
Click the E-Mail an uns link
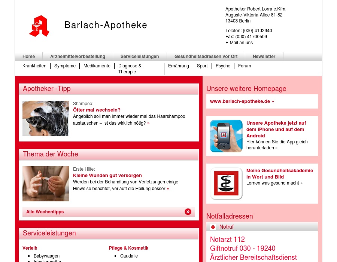coord(239,43)
